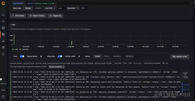195x101 pixels.
Task: Click the common label calico-node-7jc58
Action: (x=103, y=63)
